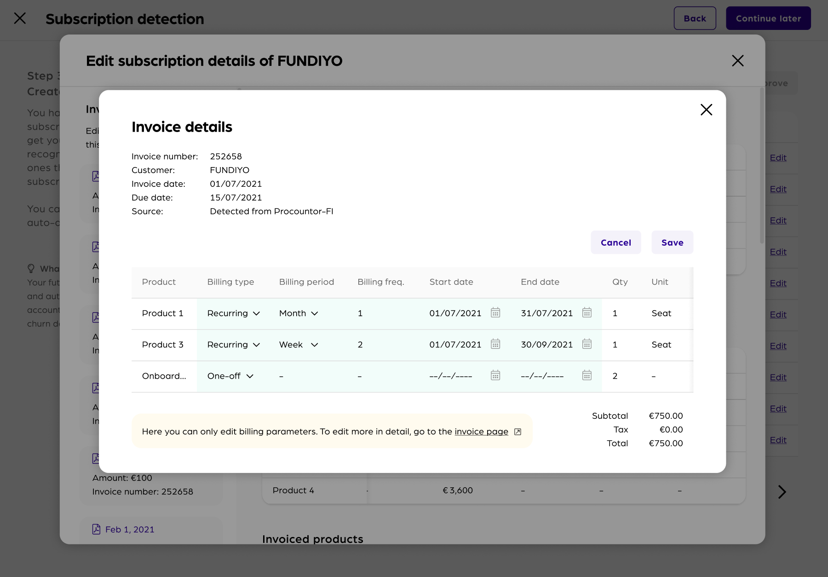828x577 pixels.
Task: Click invoice number value 252658
Action: point(226,156)
